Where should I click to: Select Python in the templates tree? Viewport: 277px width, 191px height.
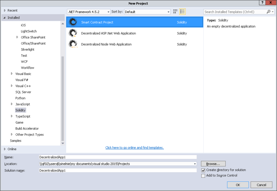point(20,98)
